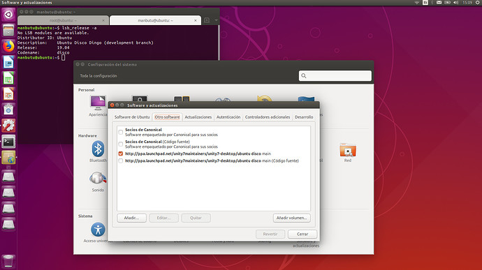Select Software & Updates globe icon in launcher
Viewport: 482px width, 270px height.
(x=8, y=157)
